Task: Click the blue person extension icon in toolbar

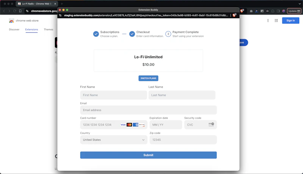Action: tap(256, 11)
